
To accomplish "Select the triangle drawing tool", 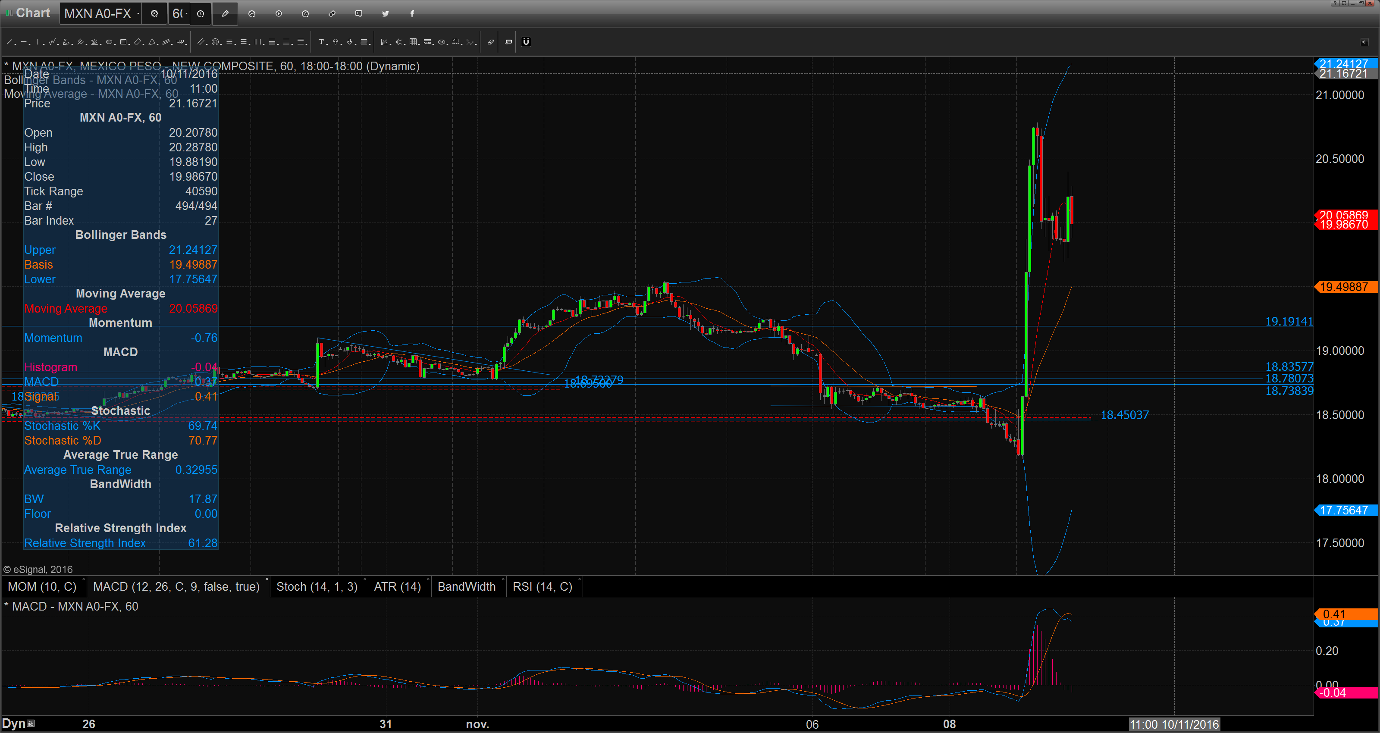I will [152, 42].
